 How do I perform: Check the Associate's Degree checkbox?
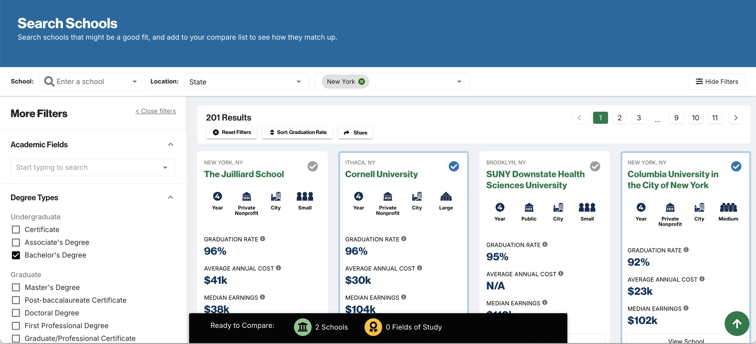(16, 242)
